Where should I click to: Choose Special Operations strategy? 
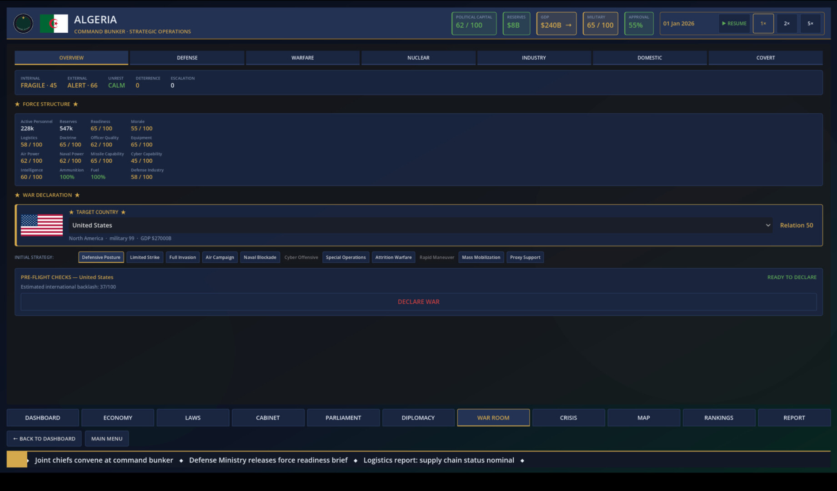click(x=346, y=257)
